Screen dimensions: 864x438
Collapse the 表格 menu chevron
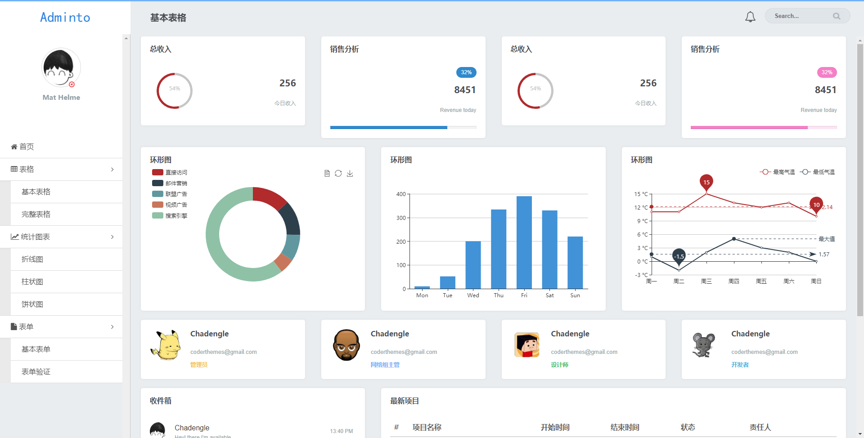(x=112, y=169)
